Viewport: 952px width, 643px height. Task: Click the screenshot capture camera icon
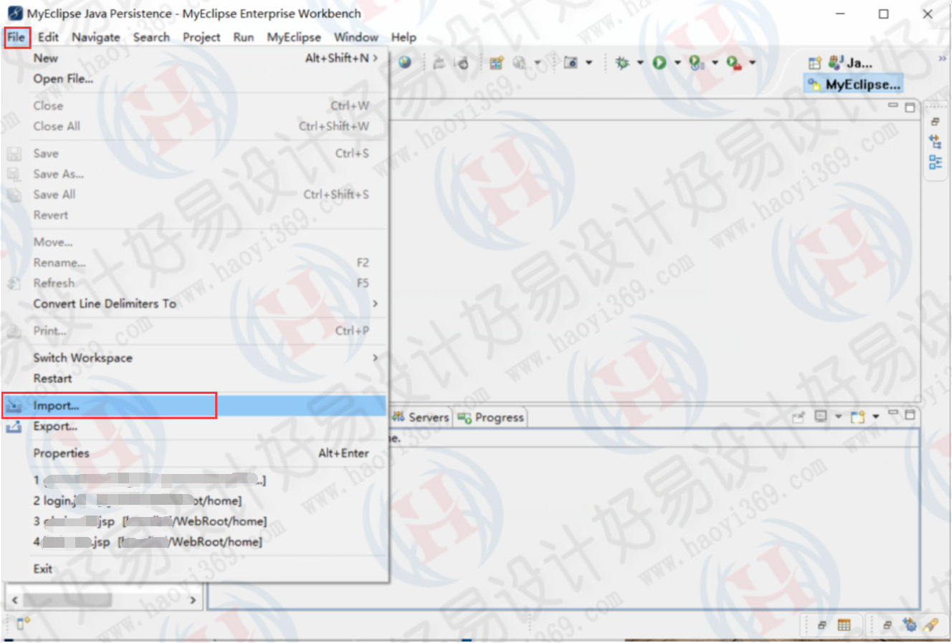[x=571, y=63]
